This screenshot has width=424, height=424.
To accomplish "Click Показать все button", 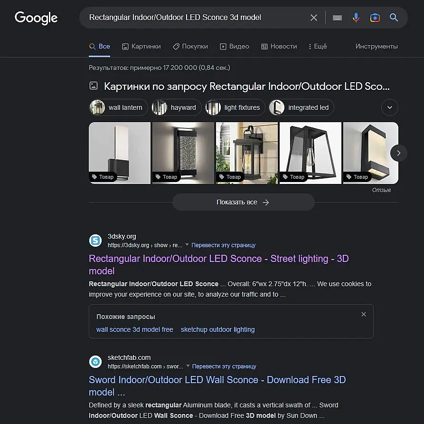I will (244, 202).
